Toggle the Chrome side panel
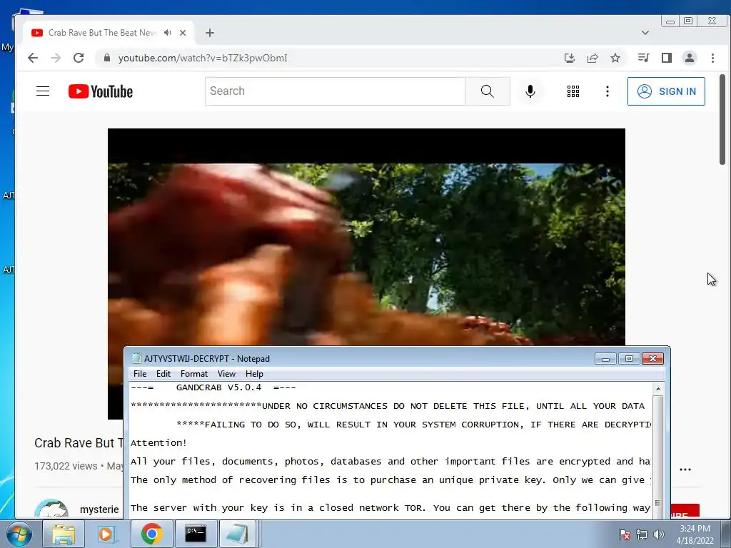 pyautogui.click(x=667, y=58)
